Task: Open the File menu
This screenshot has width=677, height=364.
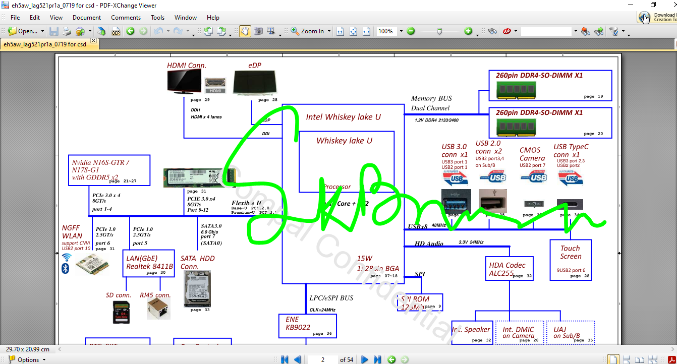Action: point(15,17)
